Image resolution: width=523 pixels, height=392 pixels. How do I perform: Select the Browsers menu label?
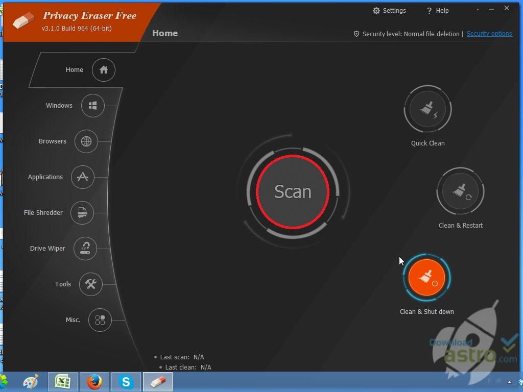click(x=53, y=141)
